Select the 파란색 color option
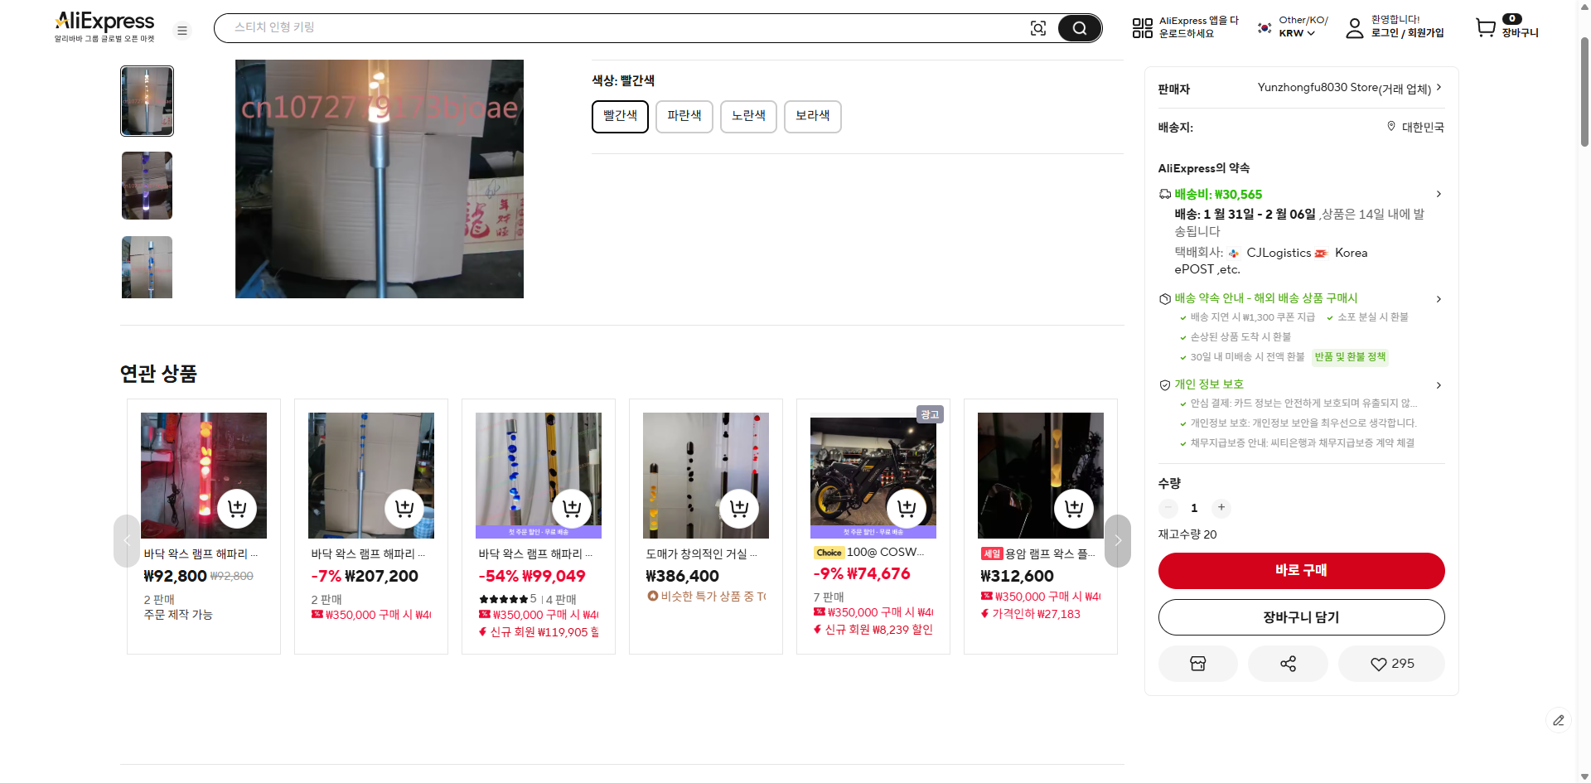The image size is (1591, 783). [x=684, y=116]
